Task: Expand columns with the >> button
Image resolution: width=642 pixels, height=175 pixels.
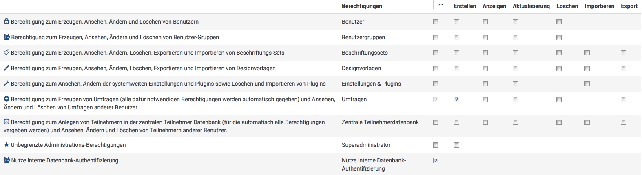Action: [440, 5]
